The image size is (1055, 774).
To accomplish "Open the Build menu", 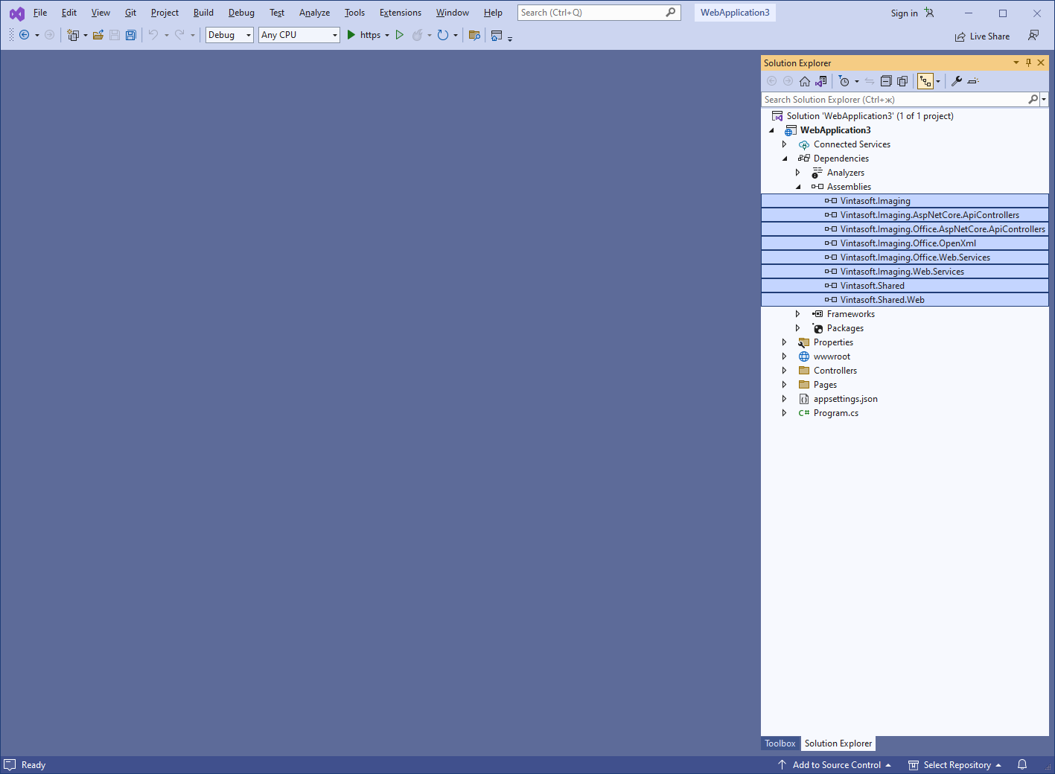I will coord(203,13).
